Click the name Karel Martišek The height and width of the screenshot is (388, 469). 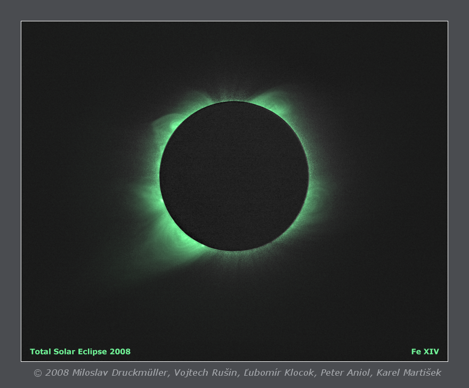click(409, 373)
